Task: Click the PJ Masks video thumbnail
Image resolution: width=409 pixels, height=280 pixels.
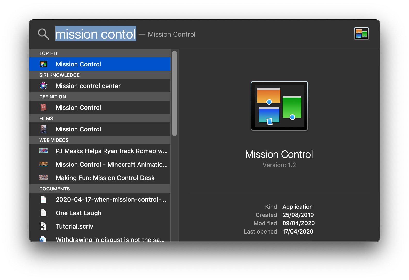Action: [x=43, y=151]
